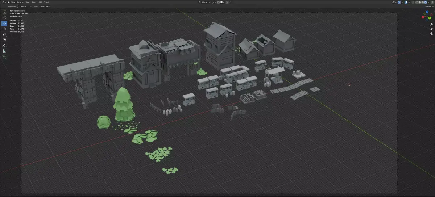
Task: Open the Object menu
Action: [46, 2]
